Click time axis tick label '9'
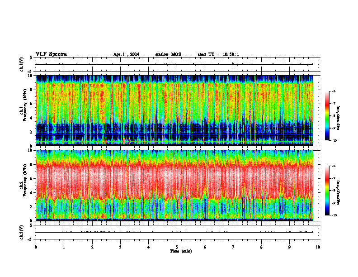Image resolution: width=358 pixels, height=277 pixels. (x=289, y=247)
